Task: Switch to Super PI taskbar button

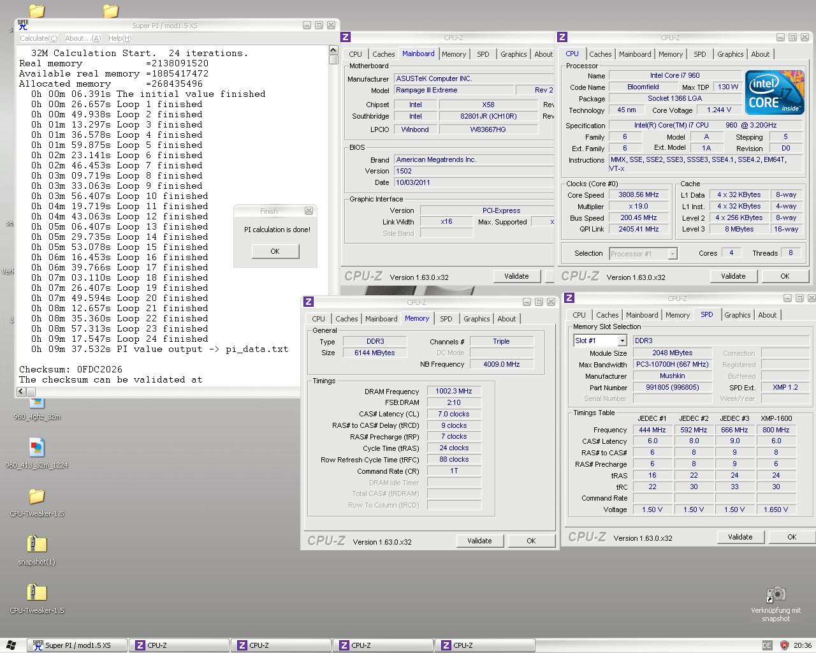Action: (x=77, y=645)
